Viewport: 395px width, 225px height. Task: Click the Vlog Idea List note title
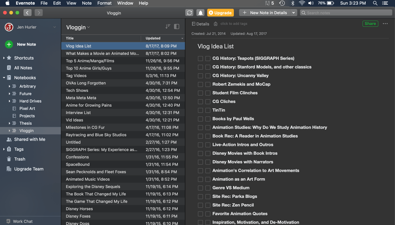point(215,46)
